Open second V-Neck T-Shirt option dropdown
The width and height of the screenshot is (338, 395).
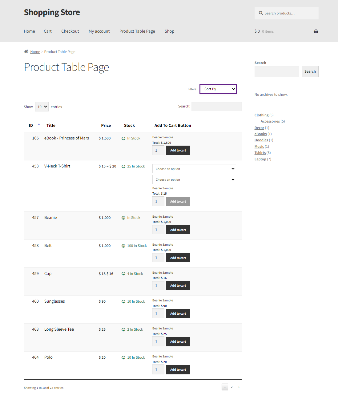[x=194, y=179]
